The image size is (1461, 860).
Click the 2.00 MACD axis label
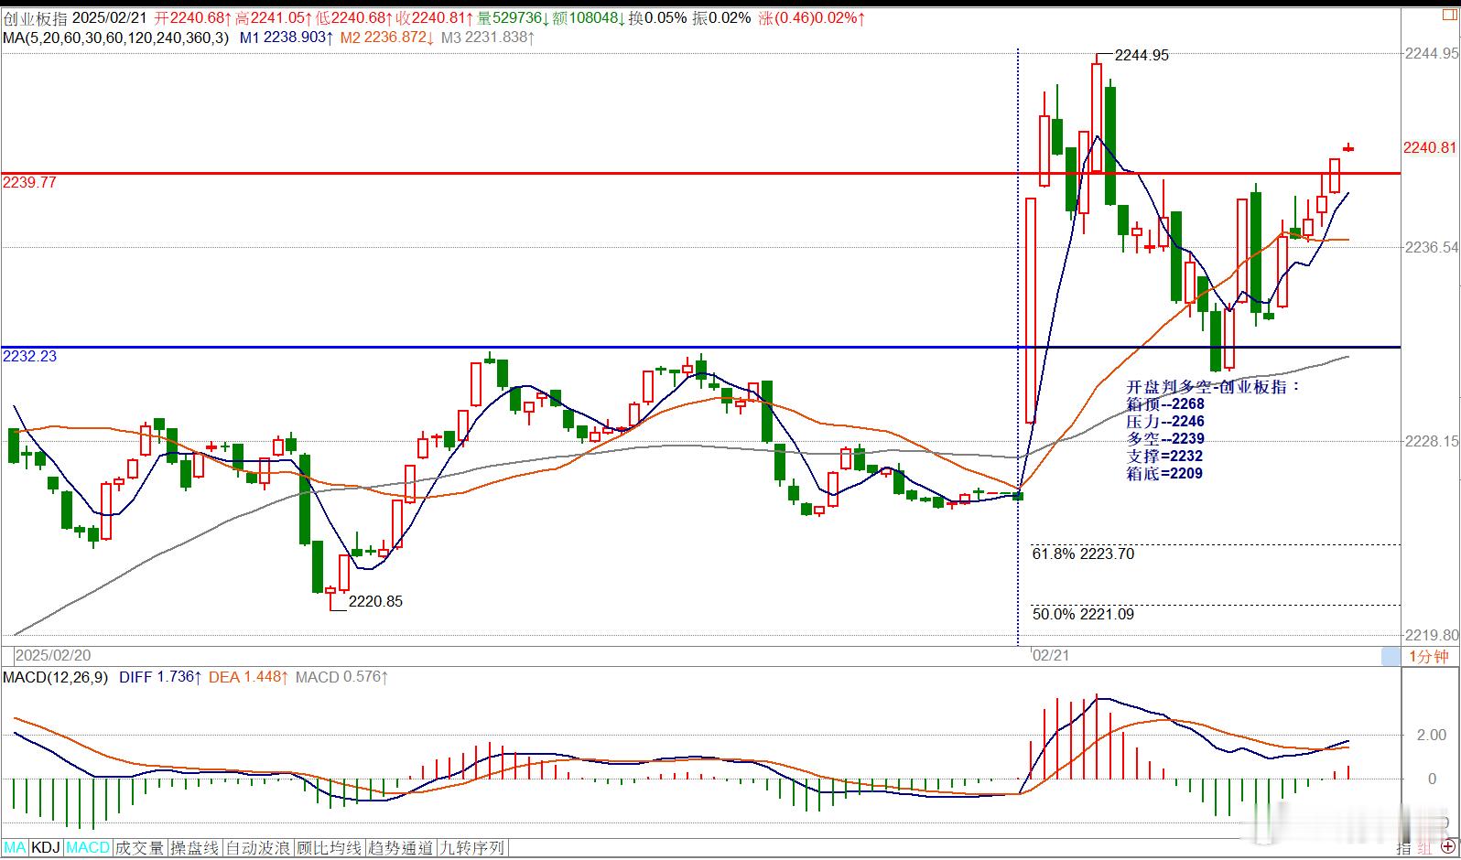click(x=1431, y=735)
